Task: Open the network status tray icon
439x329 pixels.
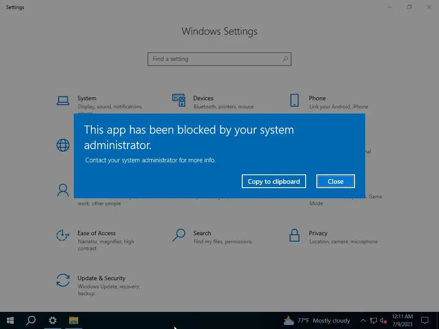Action: point(373,320)
